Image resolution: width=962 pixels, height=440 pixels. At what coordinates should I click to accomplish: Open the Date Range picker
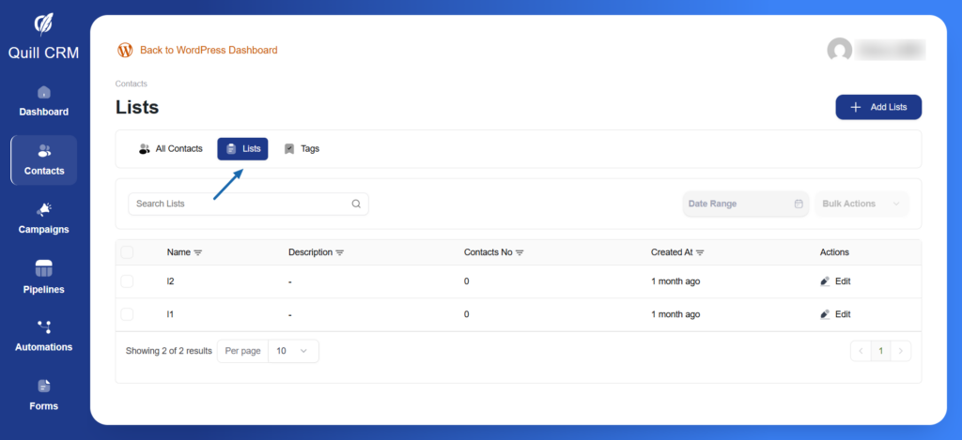[745, 204]
